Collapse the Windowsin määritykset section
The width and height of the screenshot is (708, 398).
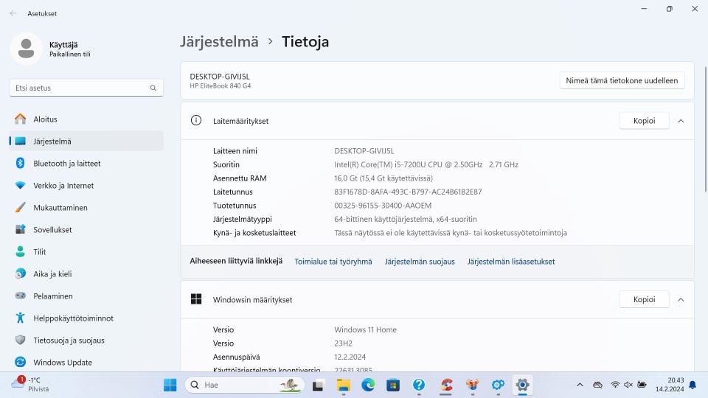click(681, 300)
